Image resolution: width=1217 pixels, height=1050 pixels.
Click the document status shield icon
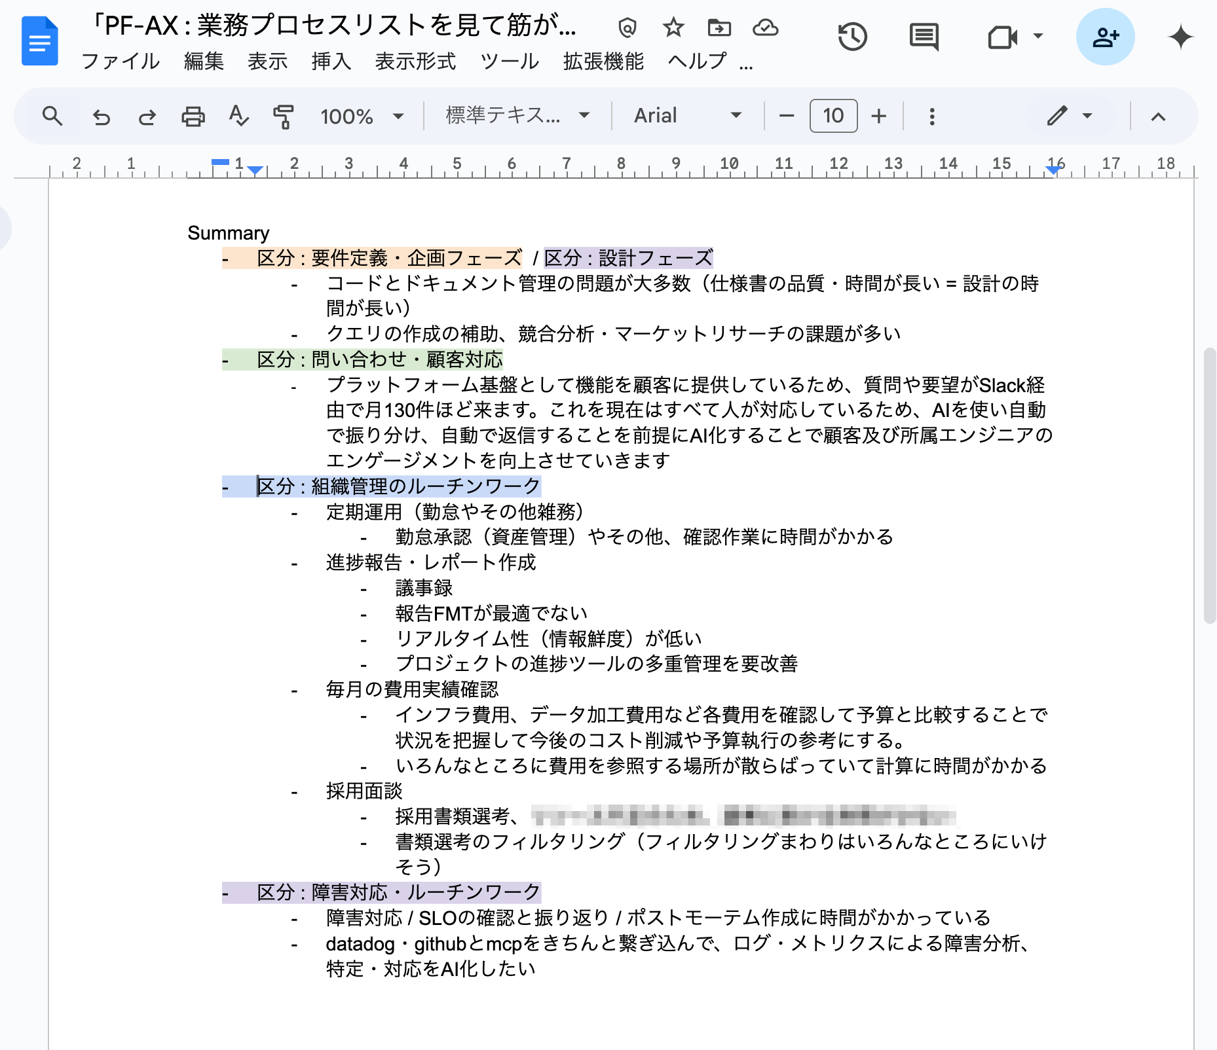point(627,28)
